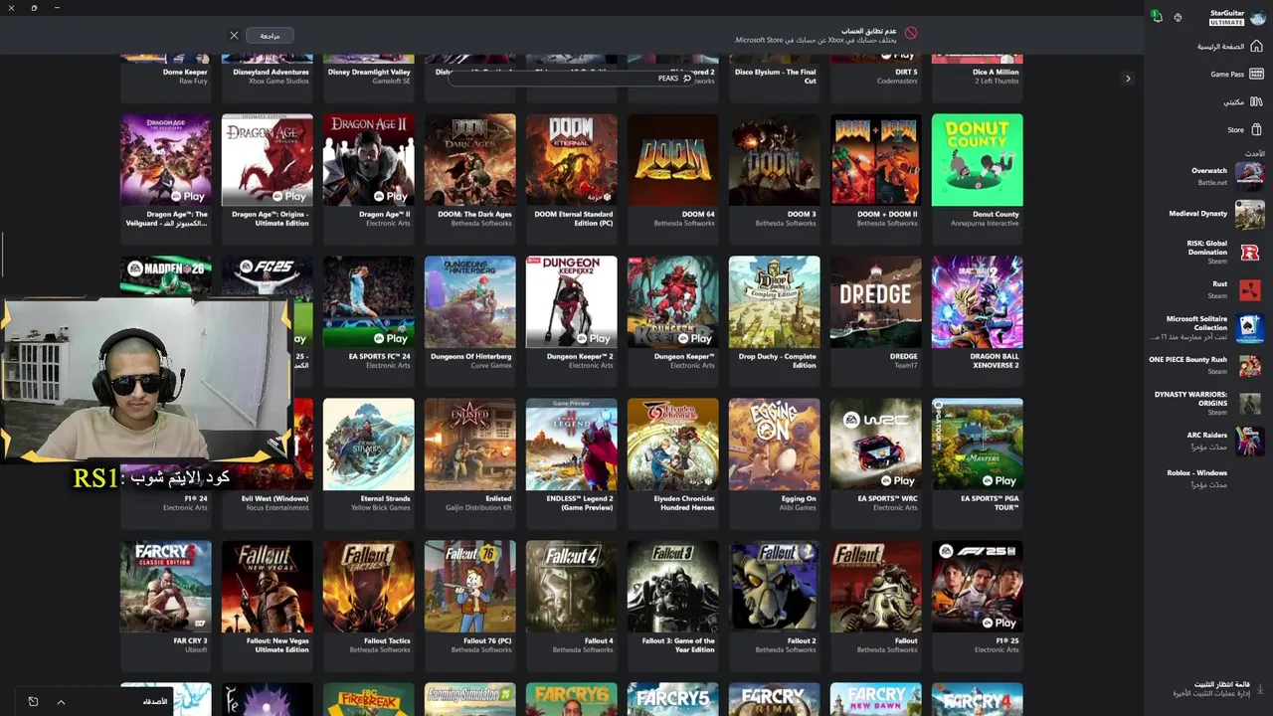Open the Enlisted cover
This screenshot has width=1273, height=716.
coord(470,445)
